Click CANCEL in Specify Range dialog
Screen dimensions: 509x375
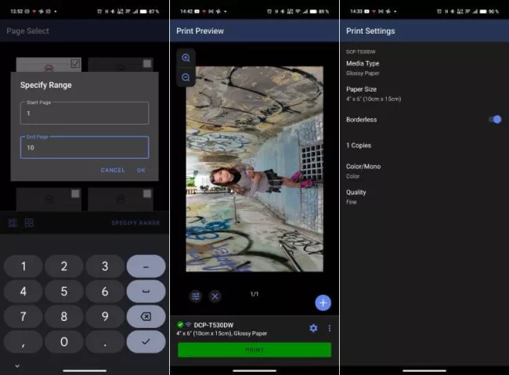click(112, 170)
